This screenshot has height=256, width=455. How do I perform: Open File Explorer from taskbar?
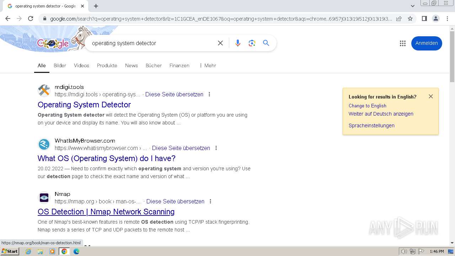click(x=40, y=251)
